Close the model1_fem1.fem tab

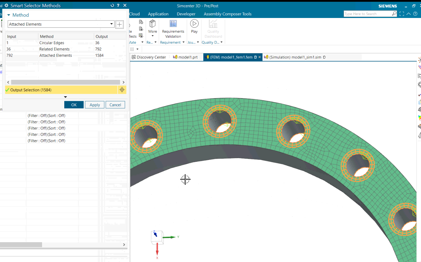point(260,57)
